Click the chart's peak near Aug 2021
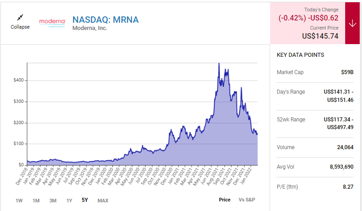Screen dimensions: 362x211 [x=219, y=64]
